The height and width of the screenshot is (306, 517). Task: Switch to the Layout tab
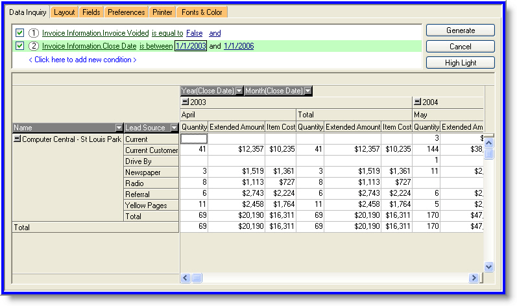64,12
